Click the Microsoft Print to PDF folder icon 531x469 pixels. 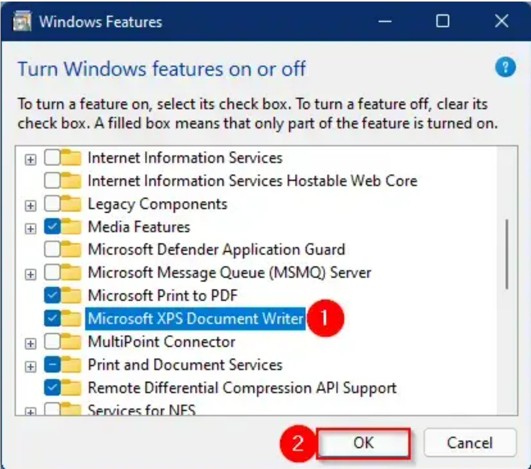pyautogui.click(x=71, y=295)
